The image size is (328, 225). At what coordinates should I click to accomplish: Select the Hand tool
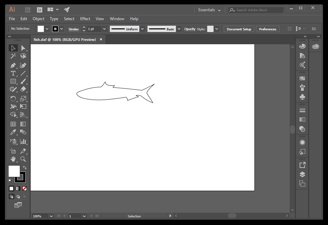coord(13,159)
